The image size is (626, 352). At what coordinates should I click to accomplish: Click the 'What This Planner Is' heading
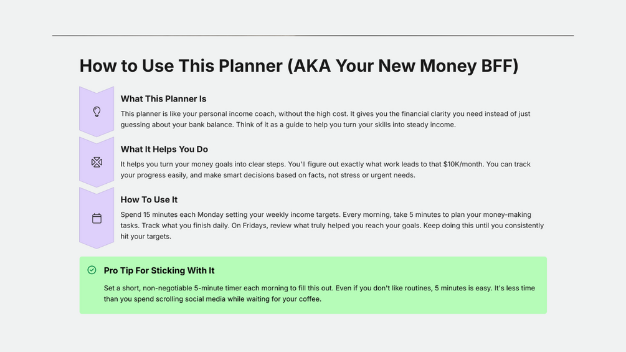click(163, 99)
